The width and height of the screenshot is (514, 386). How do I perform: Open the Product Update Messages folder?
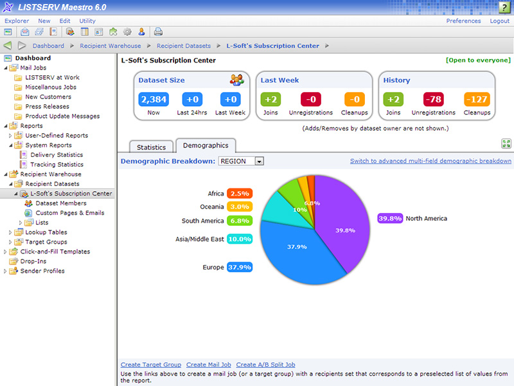[x=62, y=116]
